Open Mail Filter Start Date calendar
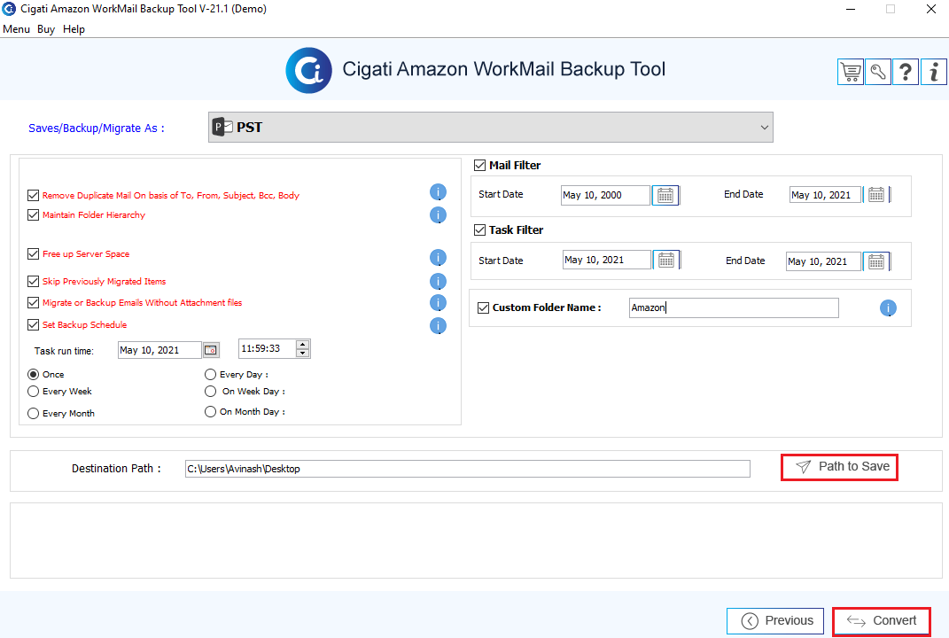 click(x=665, y=195)
